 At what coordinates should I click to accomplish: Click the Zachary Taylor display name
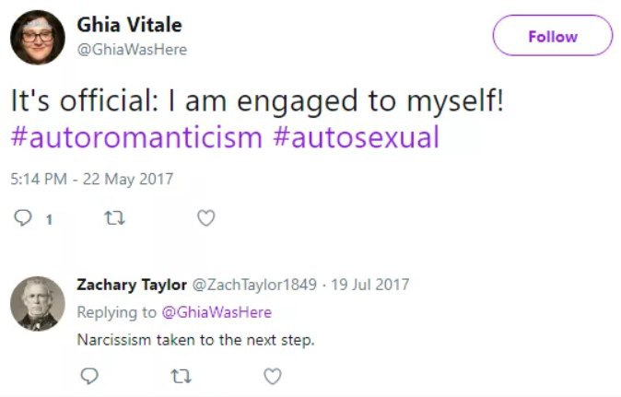[131, 285]
